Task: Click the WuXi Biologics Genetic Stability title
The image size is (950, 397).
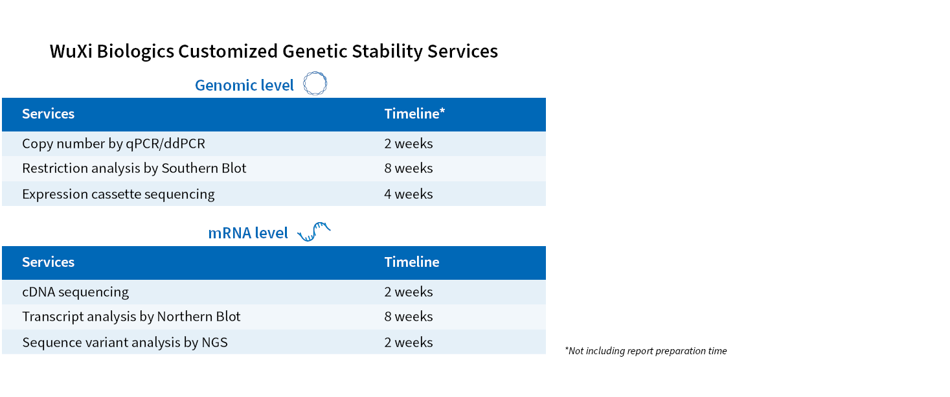Action: pyautogui.click(x=274, y=52)
